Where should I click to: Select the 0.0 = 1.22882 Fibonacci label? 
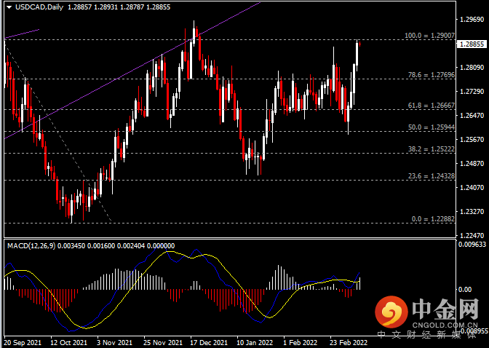coord(432,218)
